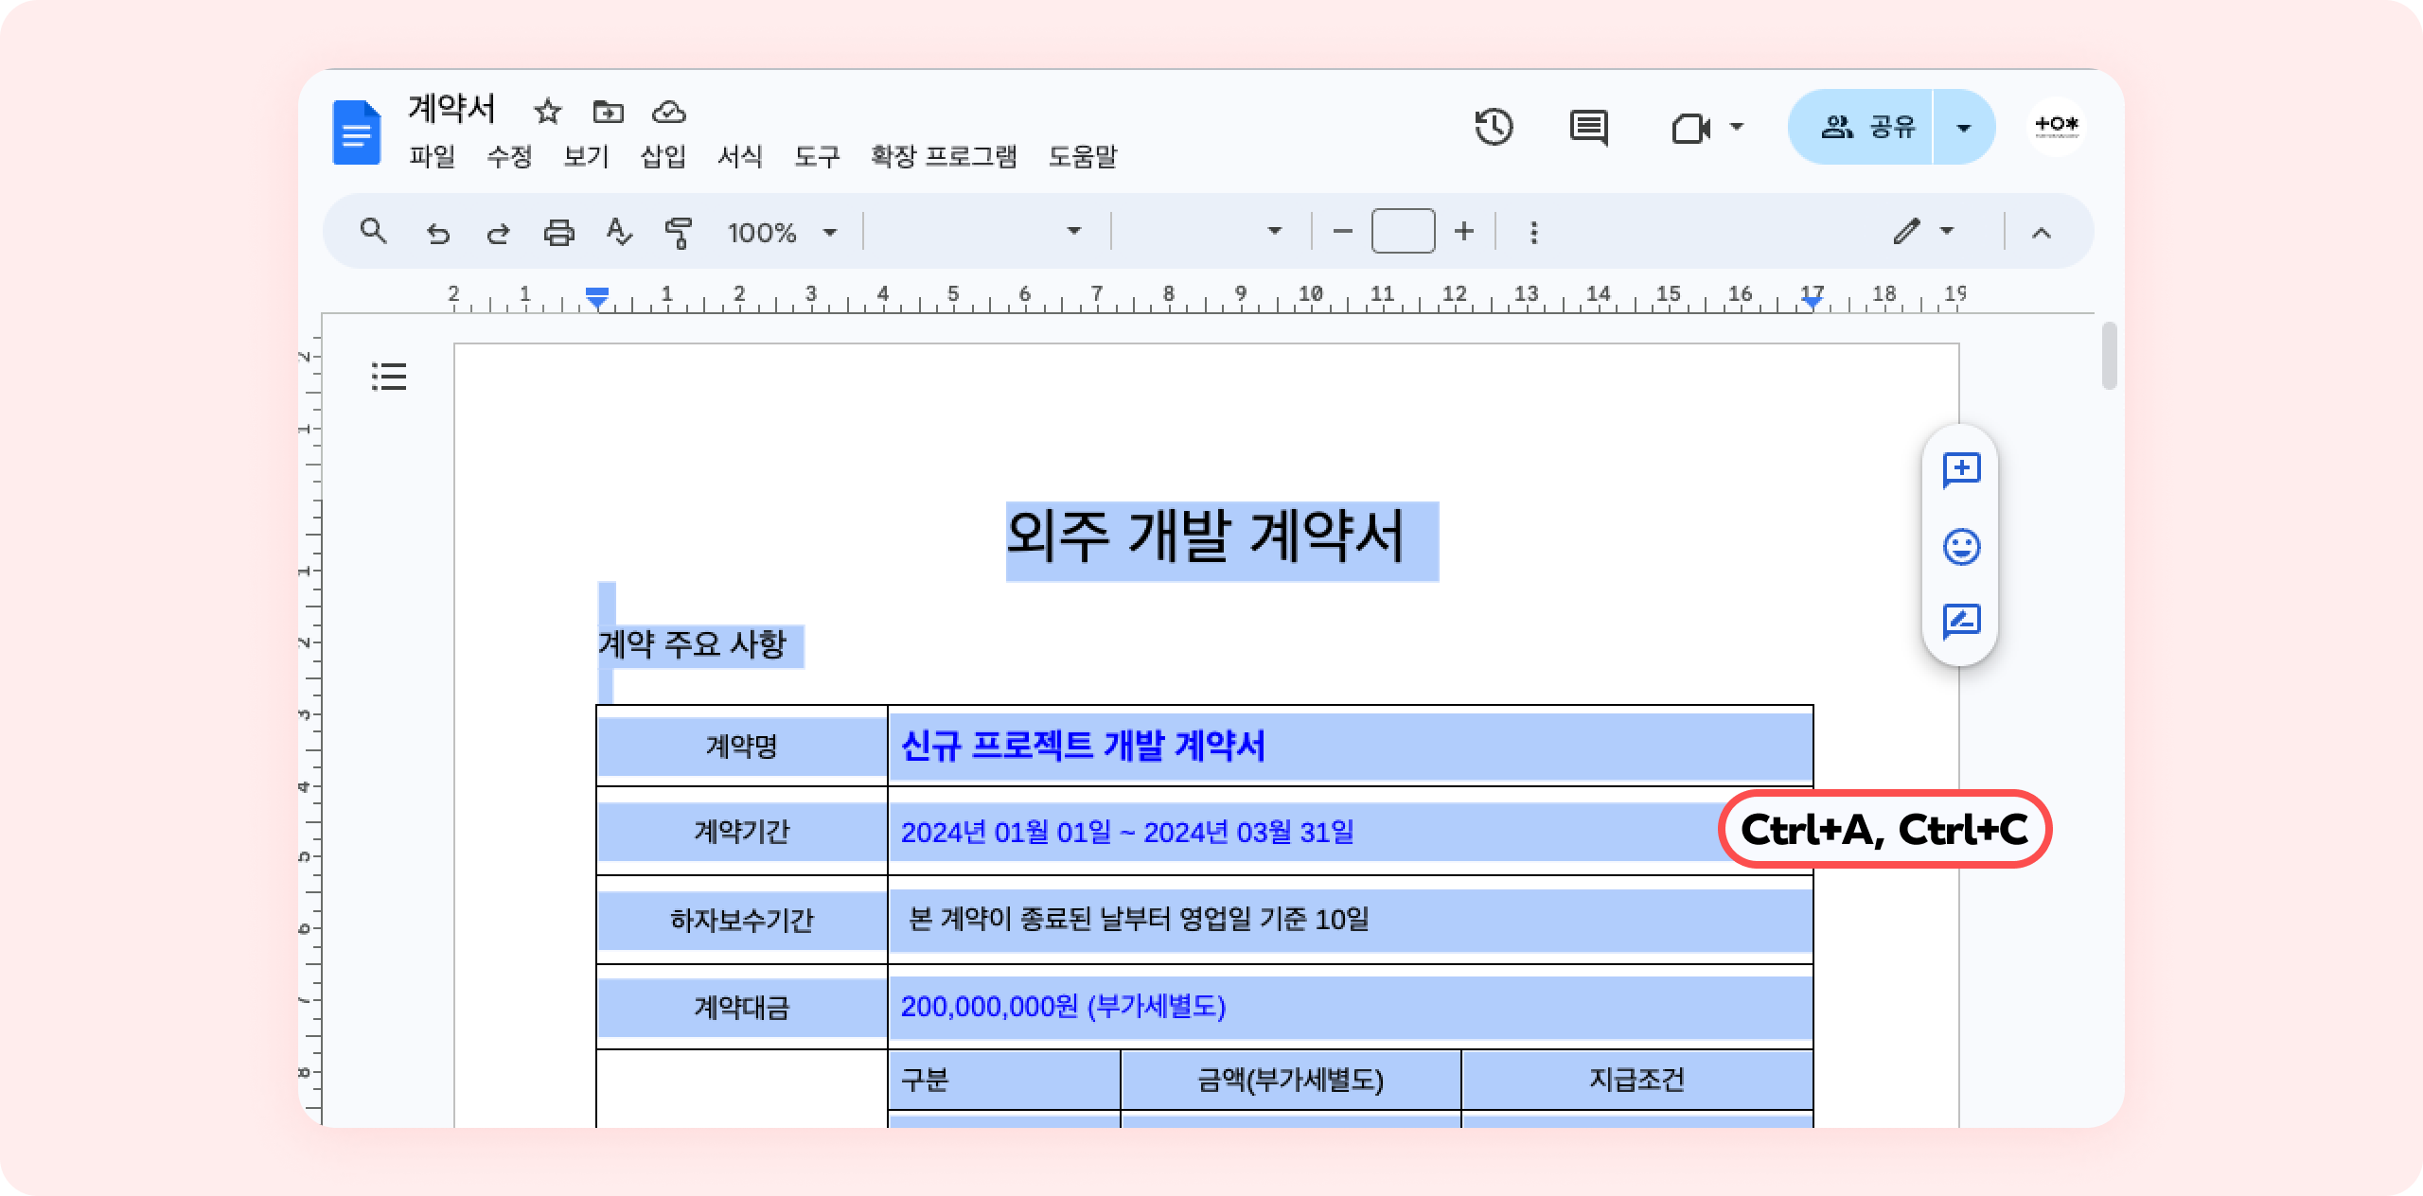Add comment from side panel
Image resolution: width=2423 pixels, height=1196 pixels.
tap(1961, 469)
